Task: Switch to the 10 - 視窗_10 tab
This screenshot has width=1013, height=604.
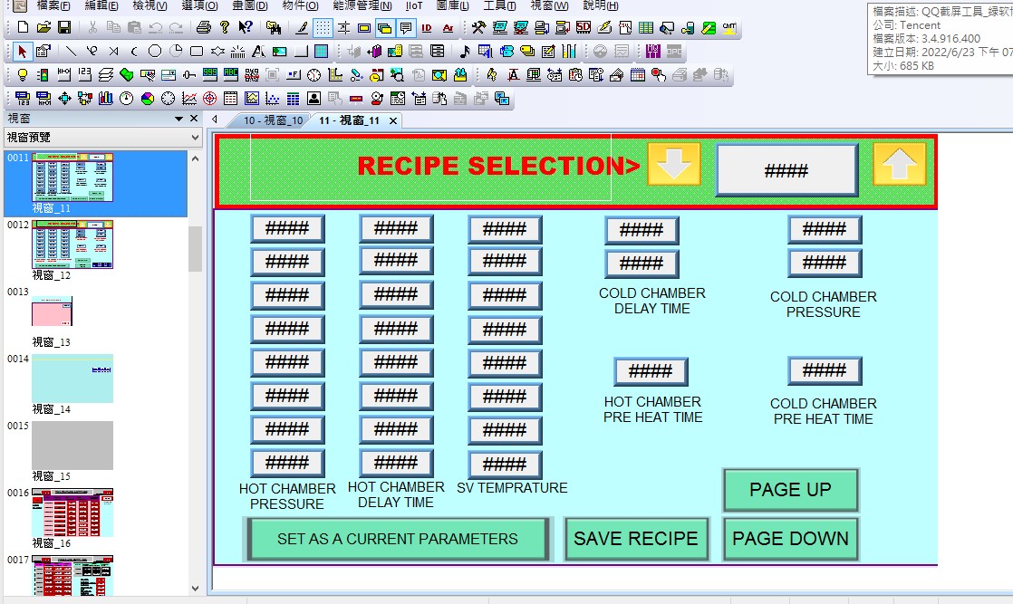Action: (272, 120)
